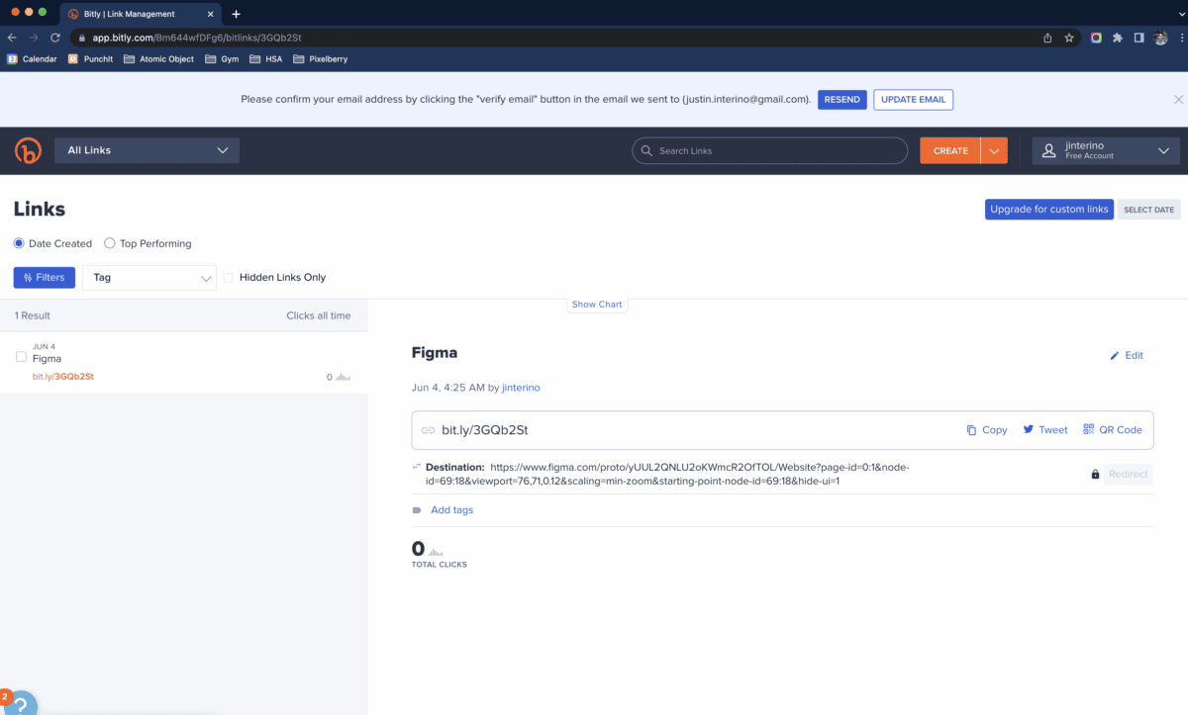1188x715 pixels.
Task: Open the help chat bubble icon
Action: 22,702
